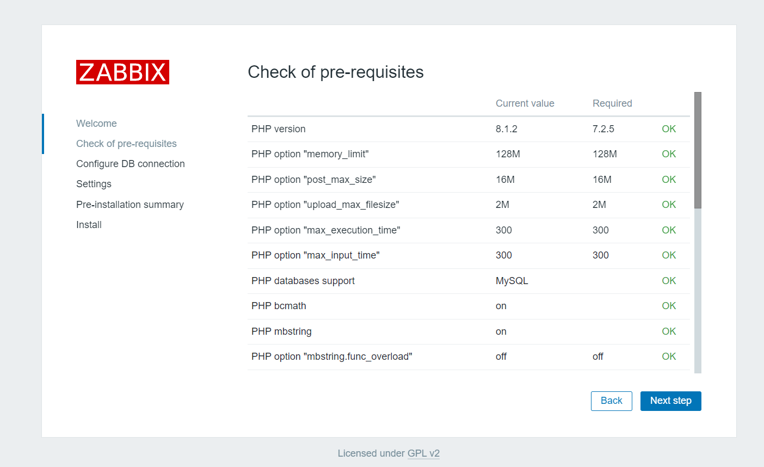The width and height of the screenshot is (764, 467).
Task: Select Configure DB connection step
Action: pos(131,164)
